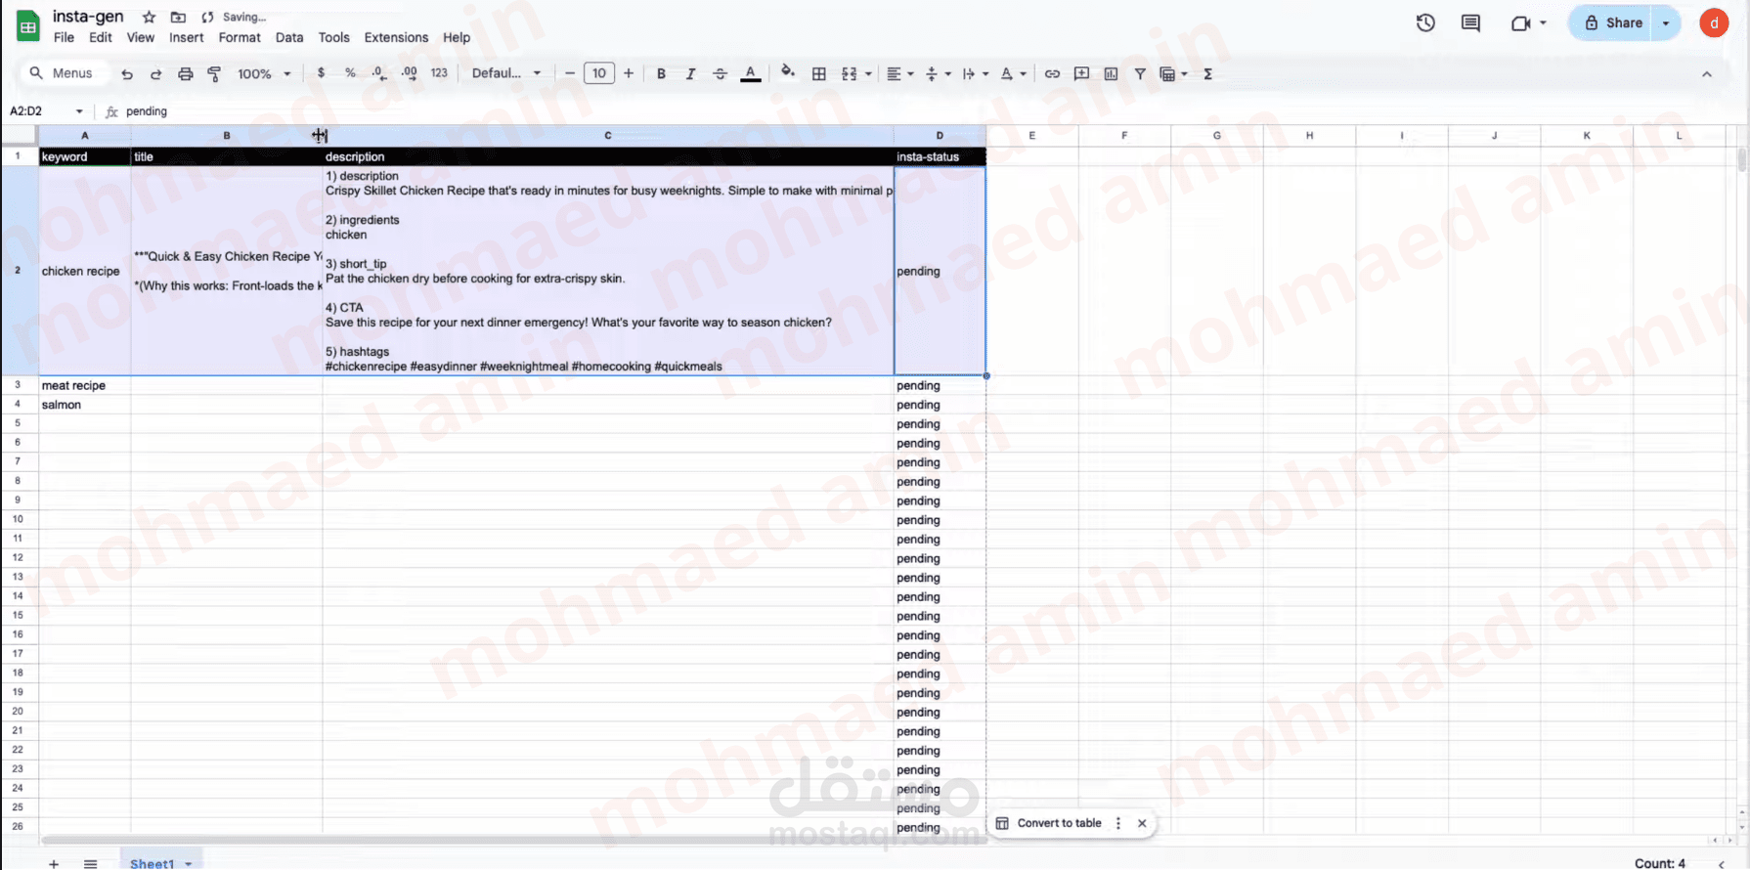Viewport: 1750px width, 870px height.
Task: Open the merge cells dropdown arrow
Action: pos(868,74)
